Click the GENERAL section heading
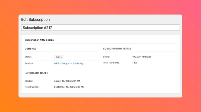201x112 pixels. pyautogui.click(x=30, y=49)
